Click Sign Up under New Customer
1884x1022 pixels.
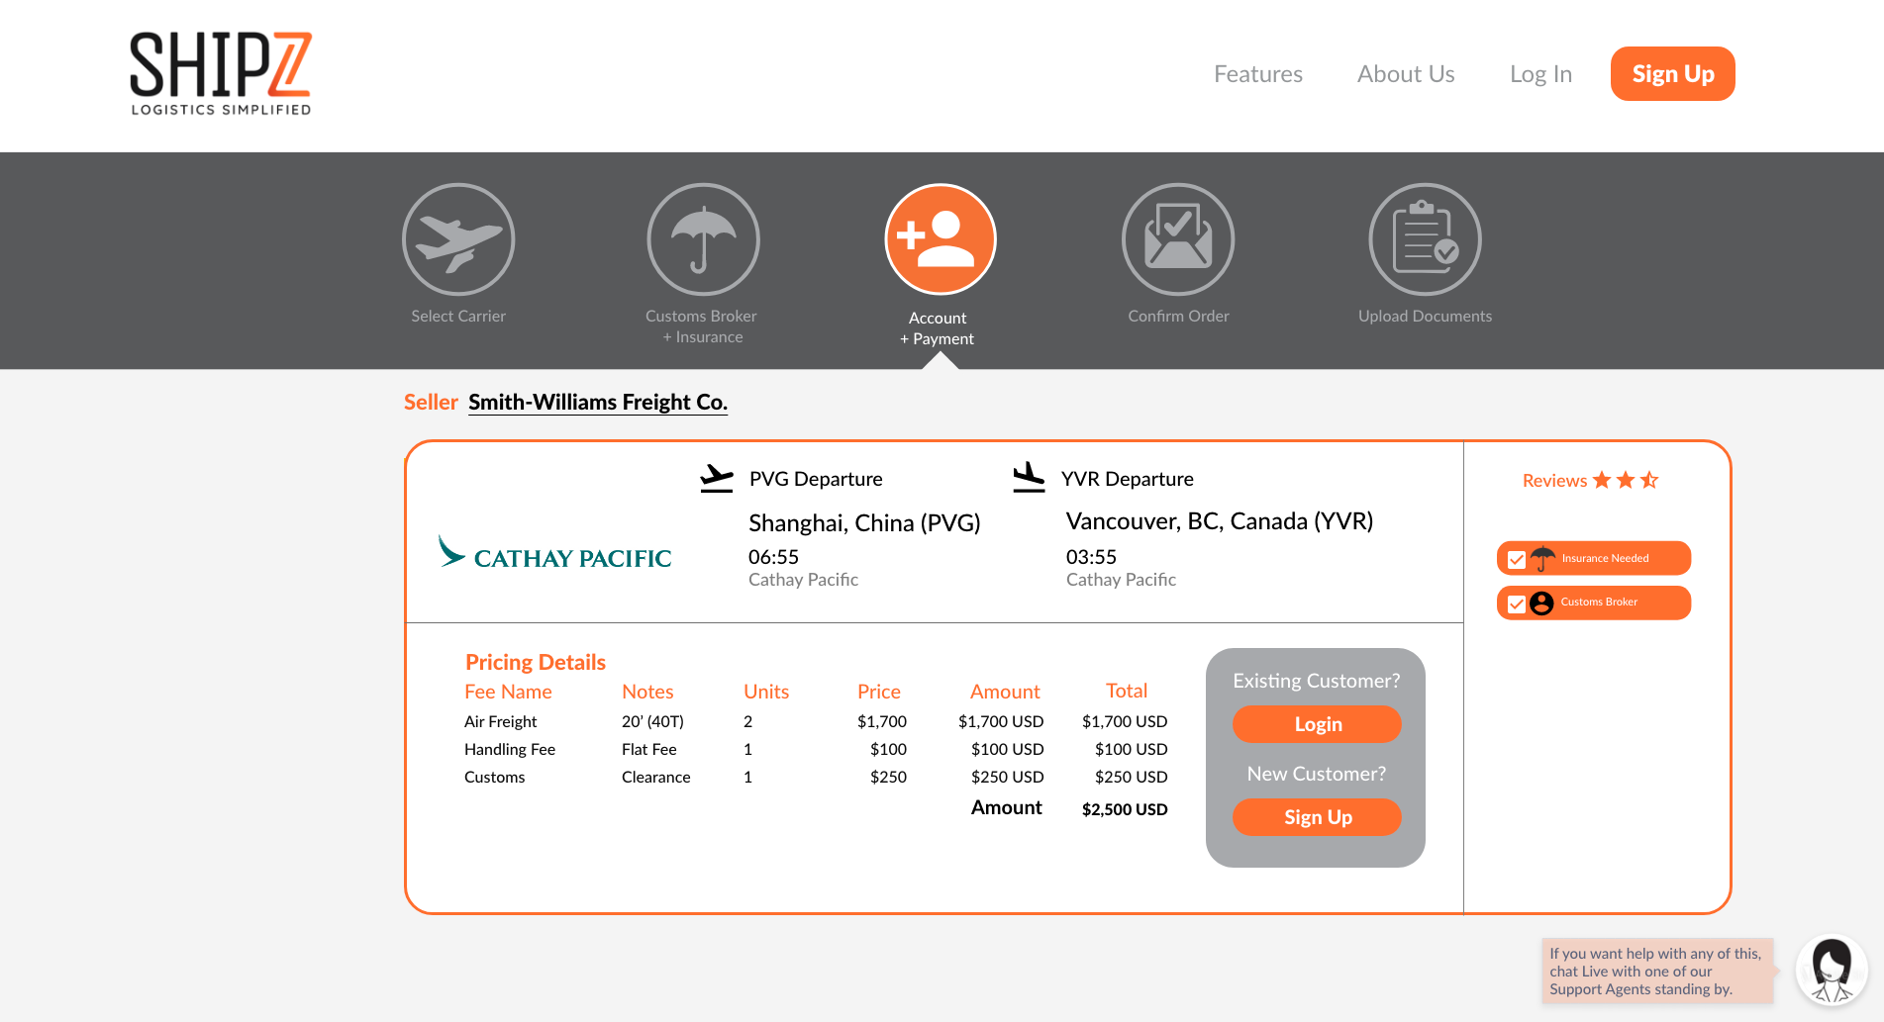1317,817
